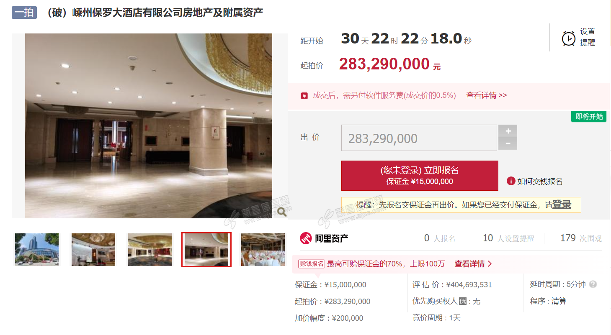The width and height of the screenshot is (611, 335).
Task: Decrease bid with the minus stepper
Action: tap(508, 143)
